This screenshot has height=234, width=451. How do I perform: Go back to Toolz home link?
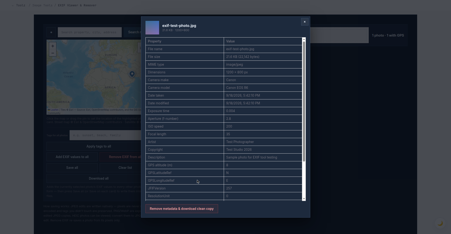point(19,5)
